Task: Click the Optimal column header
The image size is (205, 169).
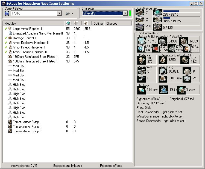Action: (x=98, y=24)
